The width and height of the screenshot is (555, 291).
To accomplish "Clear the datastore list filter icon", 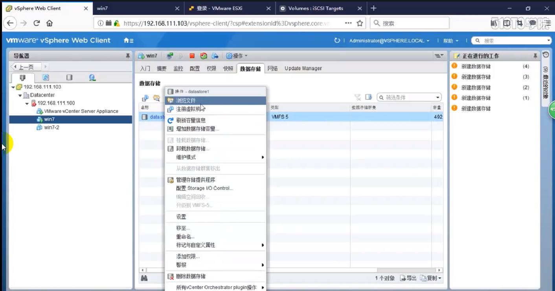I will pos(357,97).
